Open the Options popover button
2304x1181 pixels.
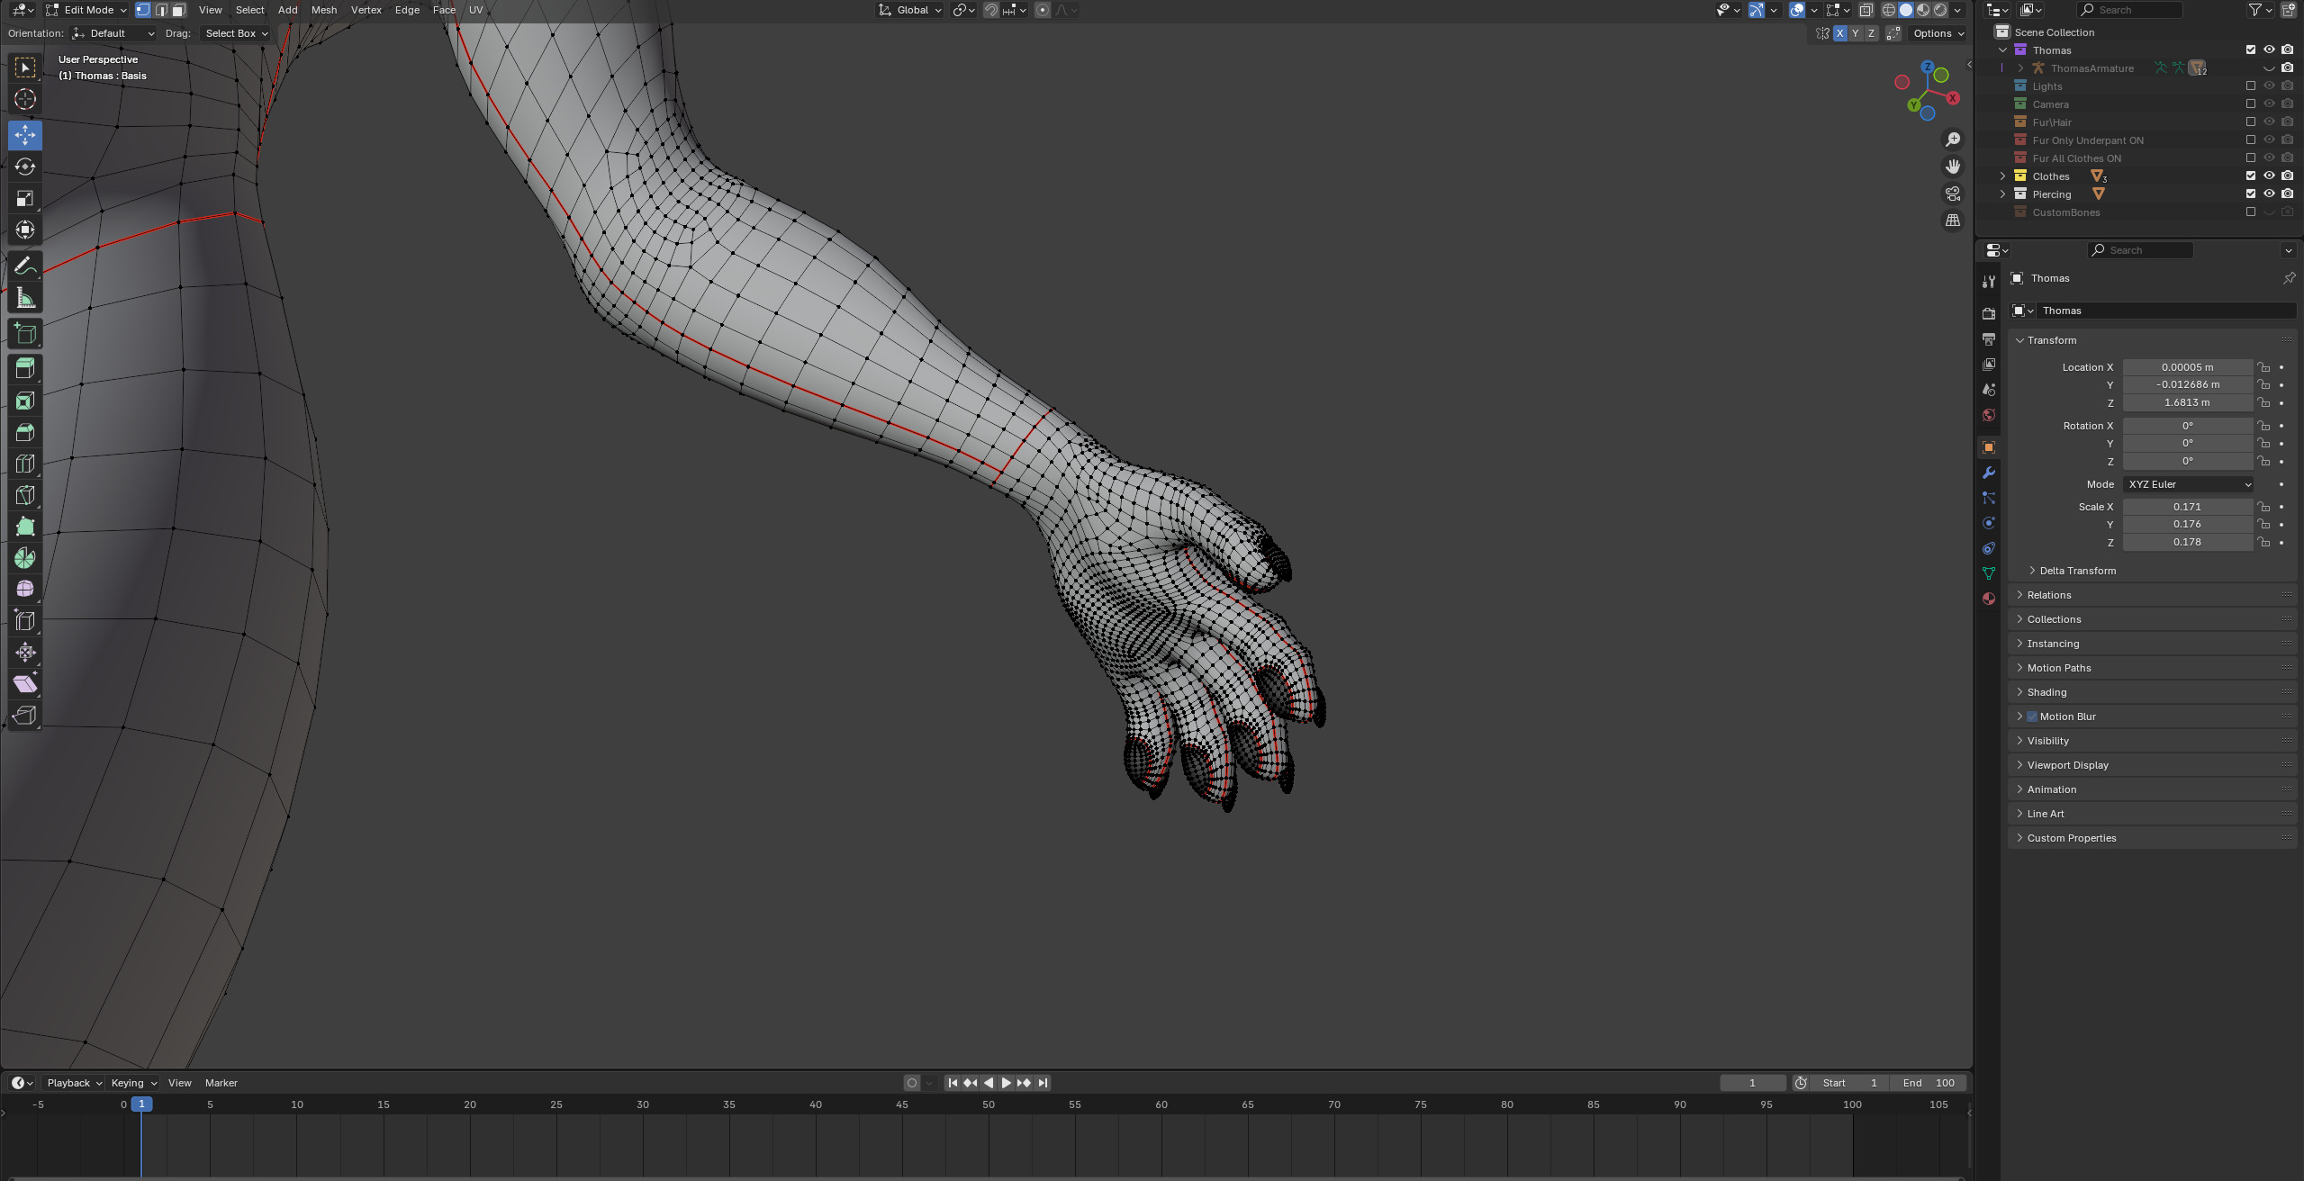click(1938, 33)
